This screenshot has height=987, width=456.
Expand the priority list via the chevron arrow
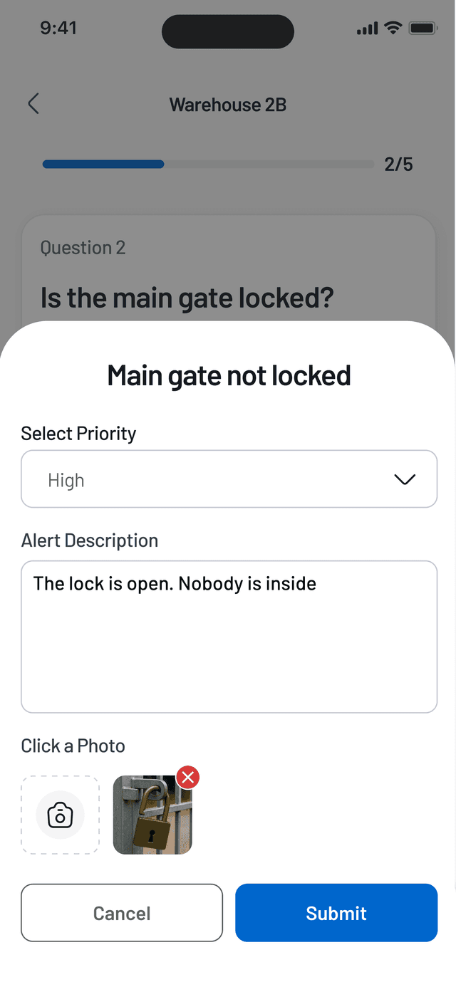(405, 480)
